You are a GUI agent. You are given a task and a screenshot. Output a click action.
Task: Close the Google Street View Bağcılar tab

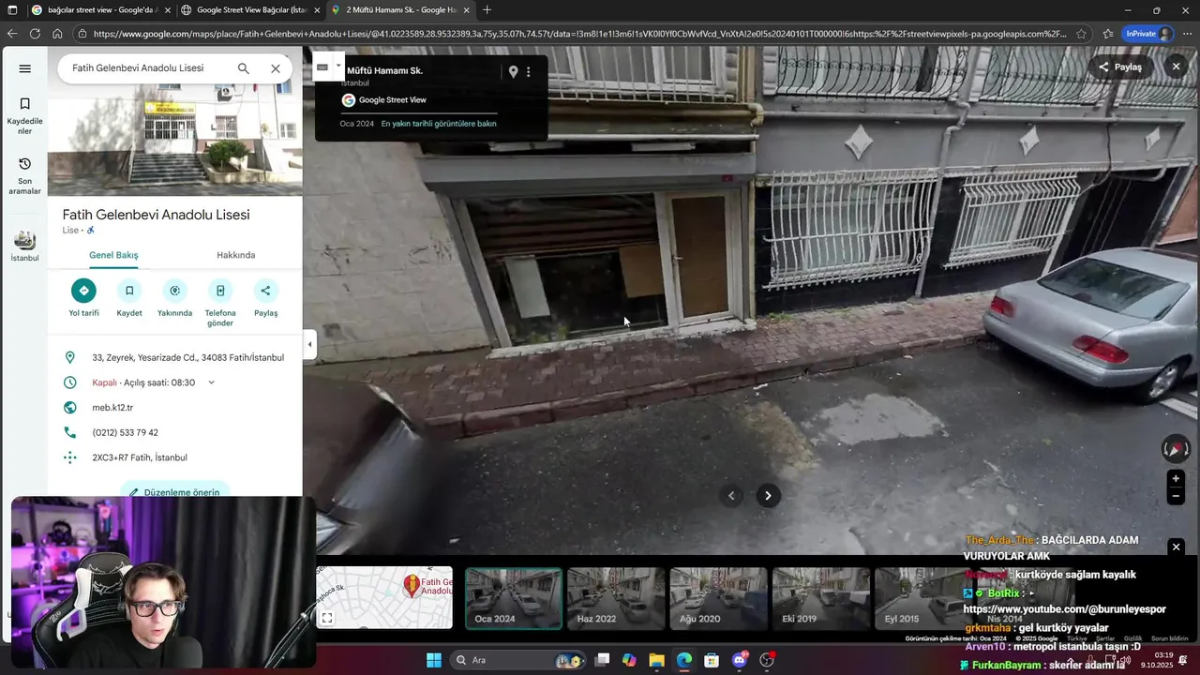pyautogui.click(x=317, y=10)
